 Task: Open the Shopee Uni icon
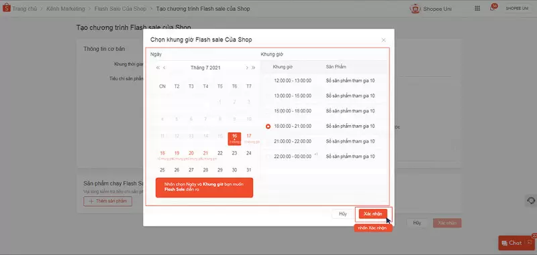point(415,9)
